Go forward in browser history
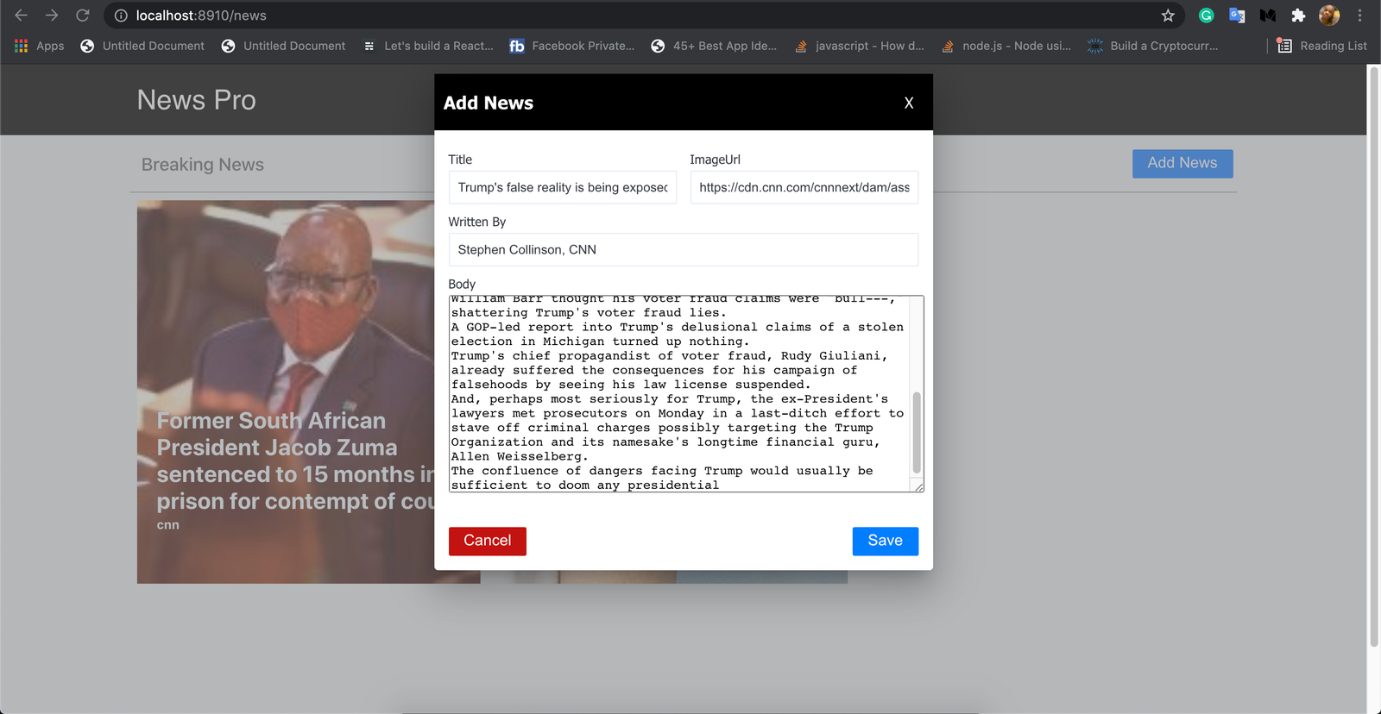Image resolution: width=1381 pixels, height=714 pixels. pyautogui.click(x=52, y=16)
